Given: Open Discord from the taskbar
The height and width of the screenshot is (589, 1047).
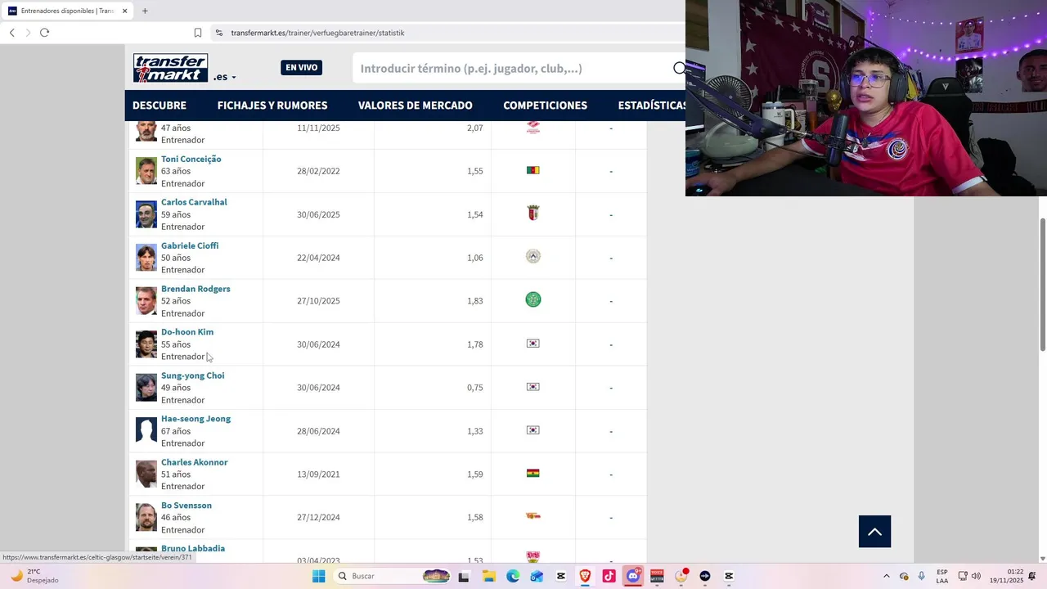Looking at the screenshot, I should (x=632, y=576).
